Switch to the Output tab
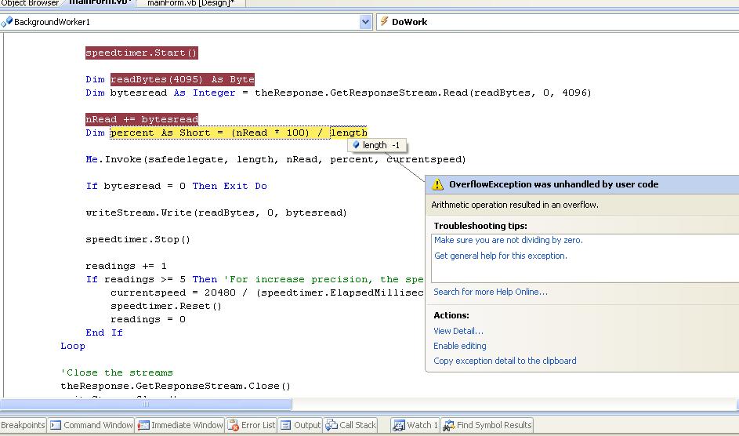The image size is (739, 436). (300, 425)
